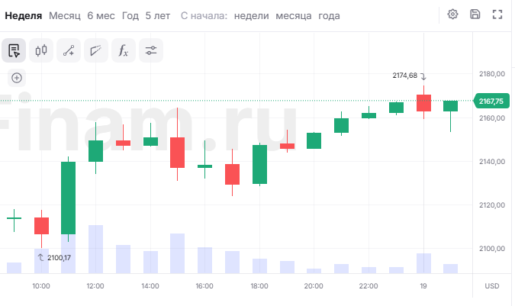Click the red candle at 10:00
515x306 pixels.
[41, 226]
